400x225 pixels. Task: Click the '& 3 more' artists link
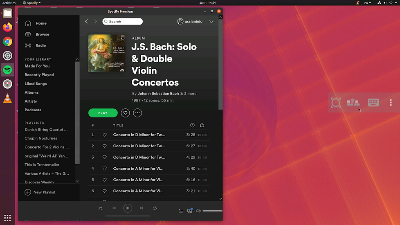(x=188, y=94)
